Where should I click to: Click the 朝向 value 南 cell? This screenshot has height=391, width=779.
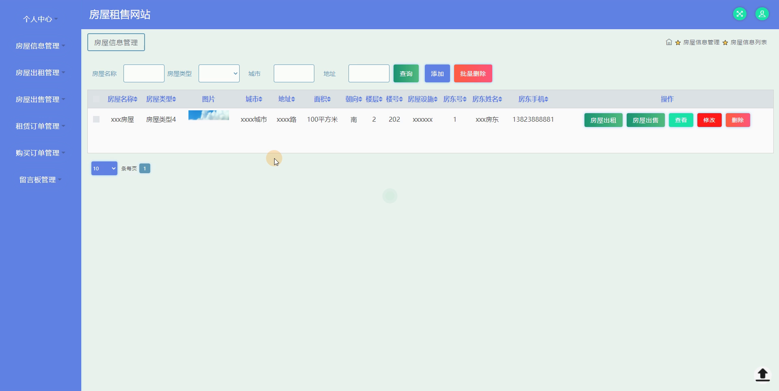point(354,119)
